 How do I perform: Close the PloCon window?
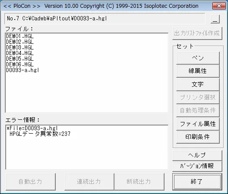[x=219, y=6]
